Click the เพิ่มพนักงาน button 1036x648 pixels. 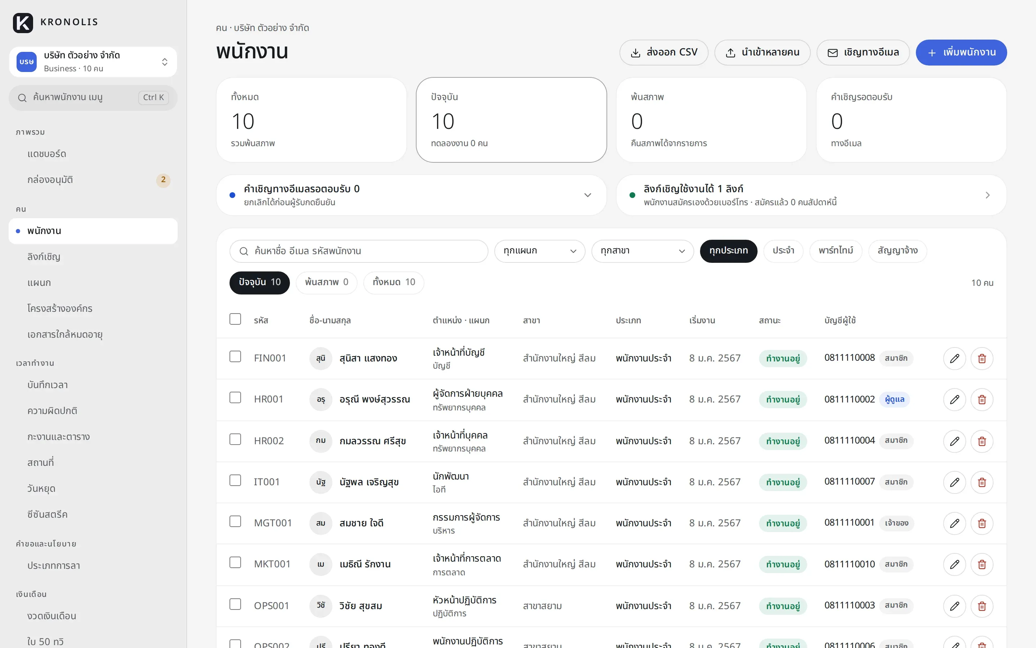961,53
